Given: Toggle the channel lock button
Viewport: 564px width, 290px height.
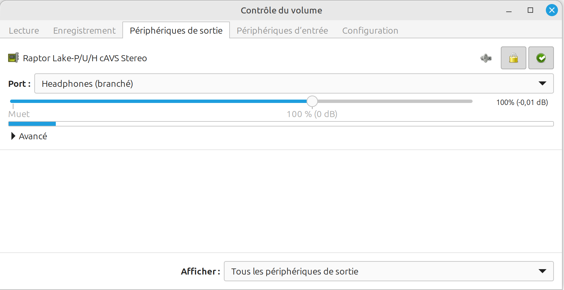Looking at the screenshot, I should point(513,58).
